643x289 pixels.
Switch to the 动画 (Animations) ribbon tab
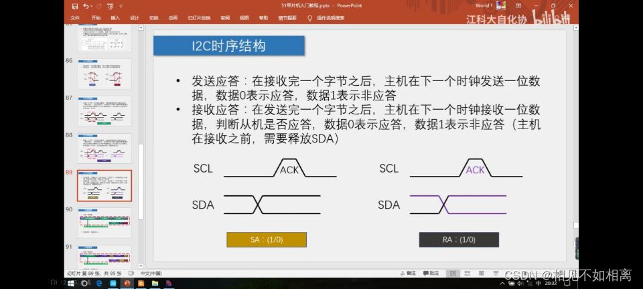[x=173, y=18]
